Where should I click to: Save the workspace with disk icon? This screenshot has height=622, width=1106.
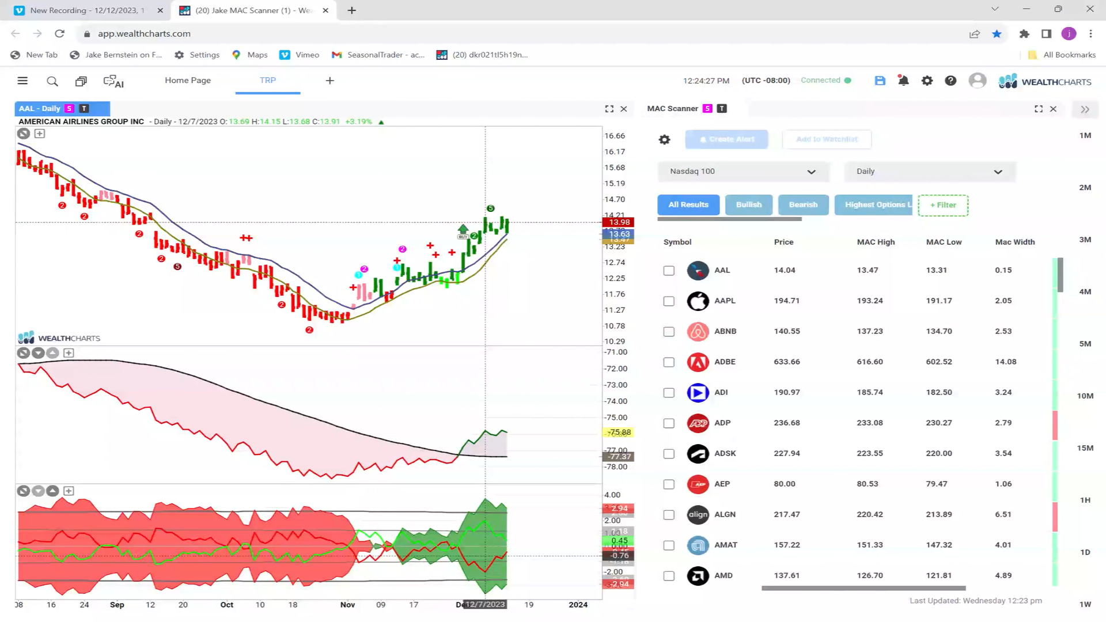880,81
